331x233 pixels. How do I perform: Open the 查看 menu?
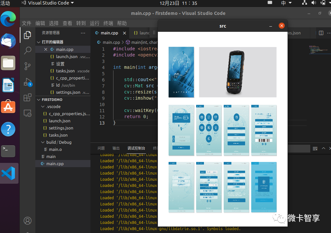(x=67, y=23)
